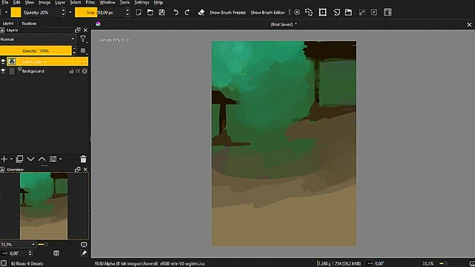Toggle eraser mode in the toolbar
The image size is (475, 267).
coord(201,12)
